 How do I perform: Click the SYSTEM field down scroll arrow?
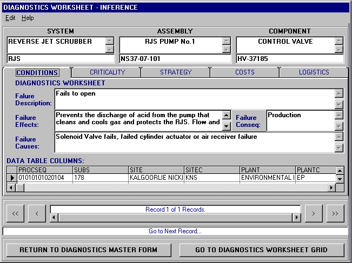click(x=110, y=49)
